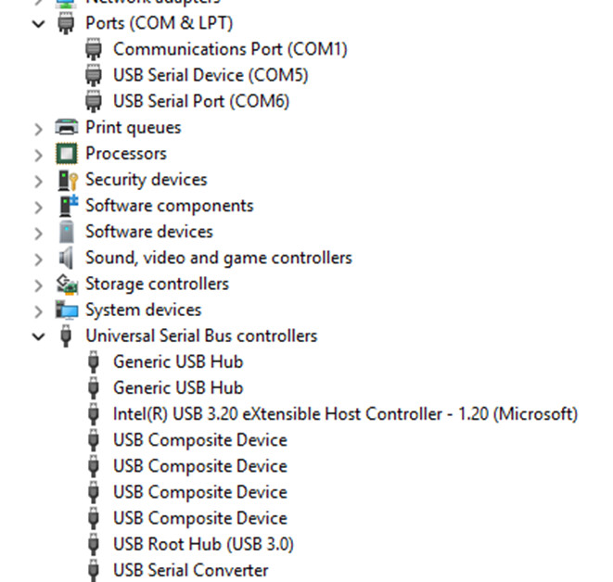
Task: Click the System devices monitor icon
Action: 66,310
